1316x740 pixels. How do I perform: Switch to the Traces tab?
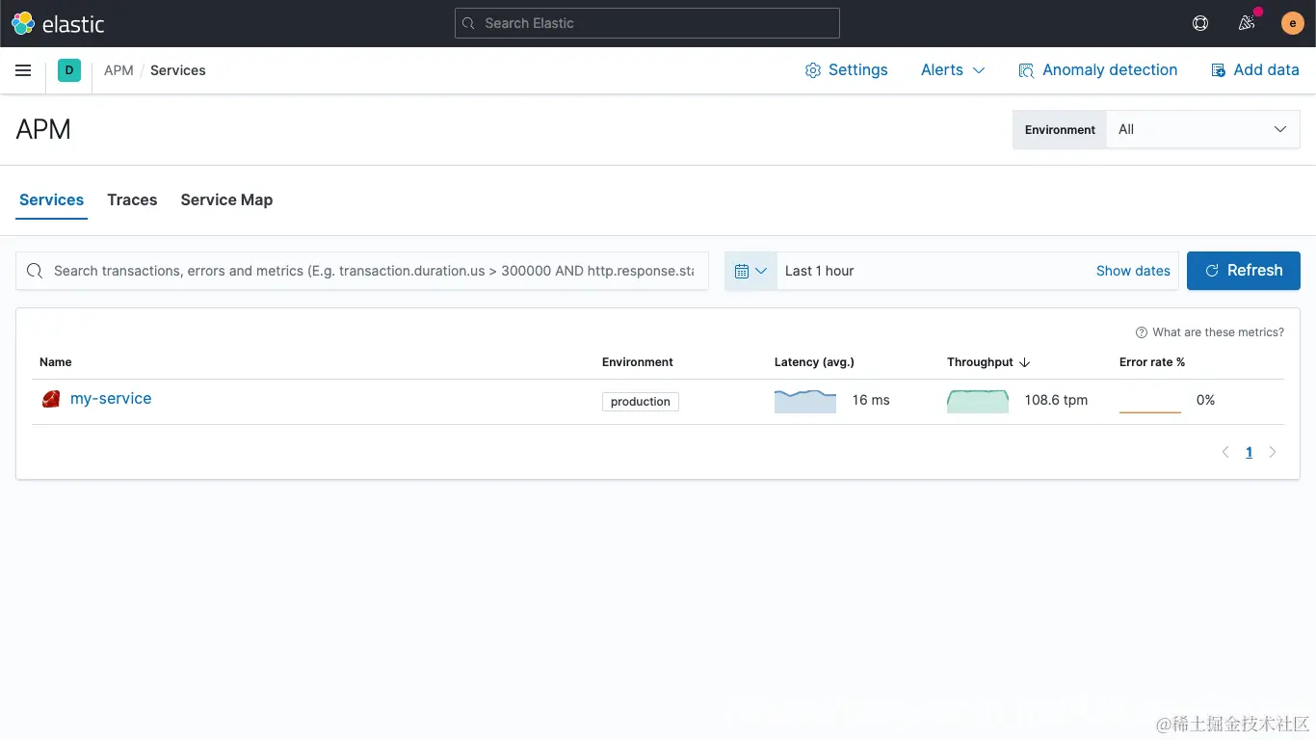point(132,199)
